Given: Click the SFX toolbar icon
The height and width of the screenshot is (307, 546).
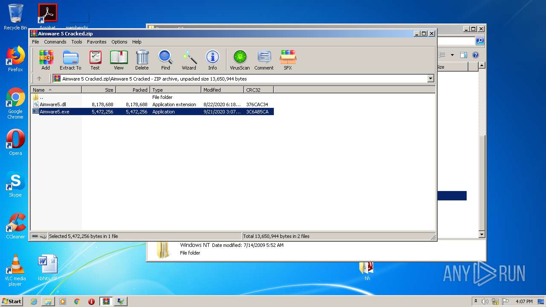Looking at the screenshot, I should point(288,60).
